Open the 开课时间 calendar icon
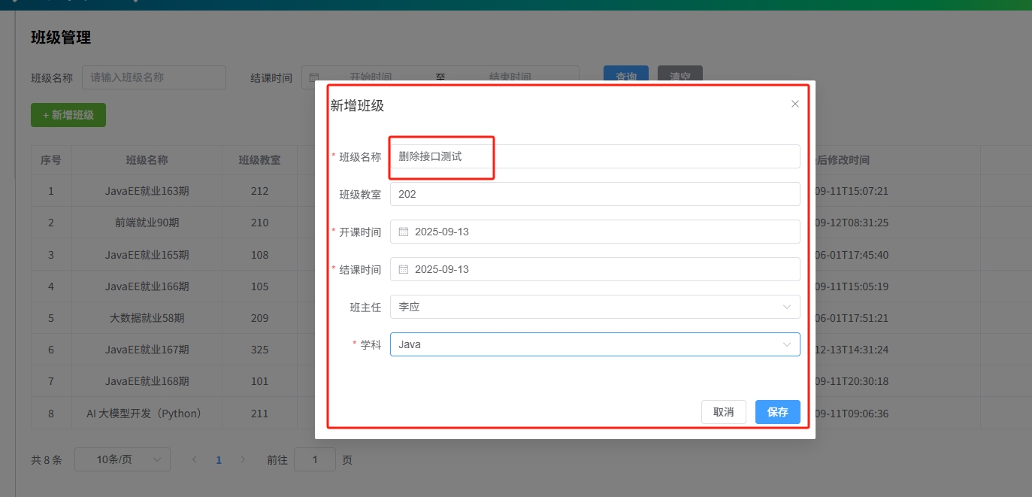1032x497 pixels. pyautogui.click(x=404, y=231)
